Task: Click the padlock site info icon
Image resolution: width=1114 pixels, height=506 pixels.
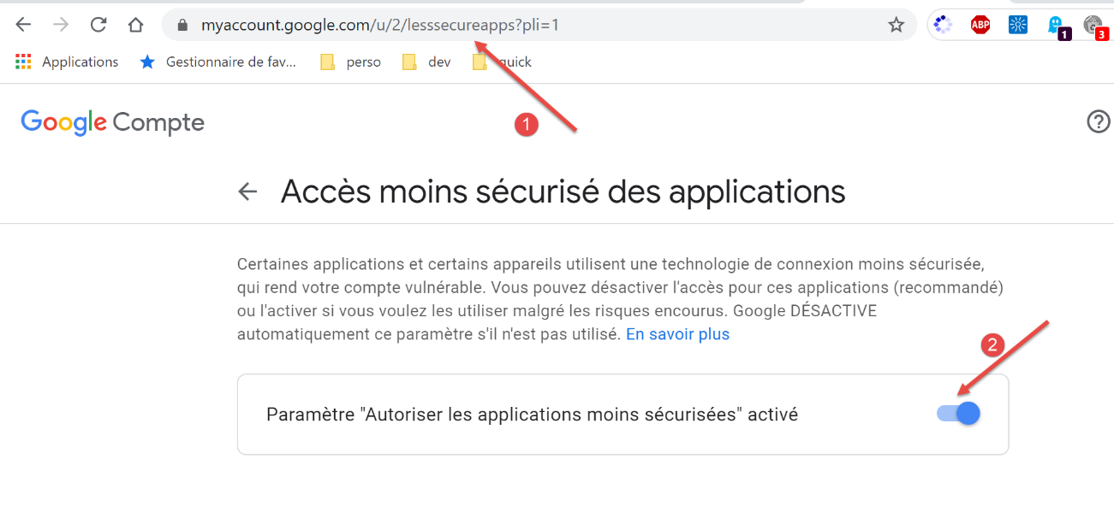Action: tap(182, 26)
